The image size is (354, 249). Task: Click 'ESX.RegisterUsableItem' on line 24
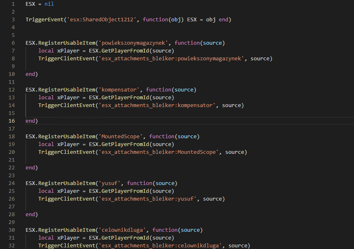coord(60,183)
